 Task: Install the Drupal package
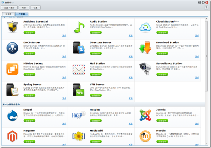click(x=29, y=121)
